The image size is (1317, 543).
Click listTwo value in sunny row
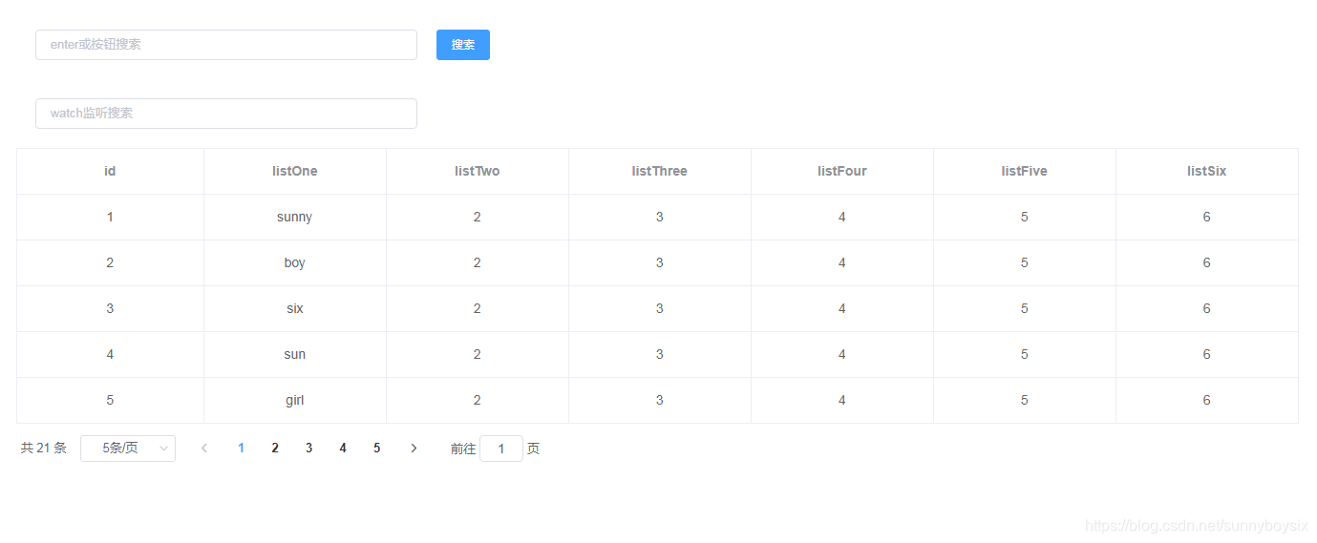point(478,218)
